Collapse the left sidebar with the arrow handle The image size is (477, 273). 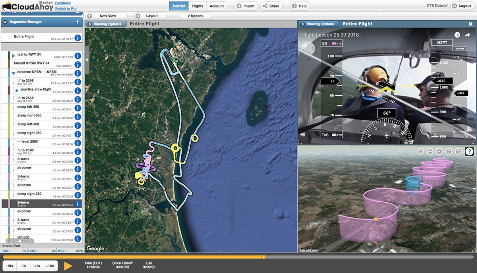[87, 60]
